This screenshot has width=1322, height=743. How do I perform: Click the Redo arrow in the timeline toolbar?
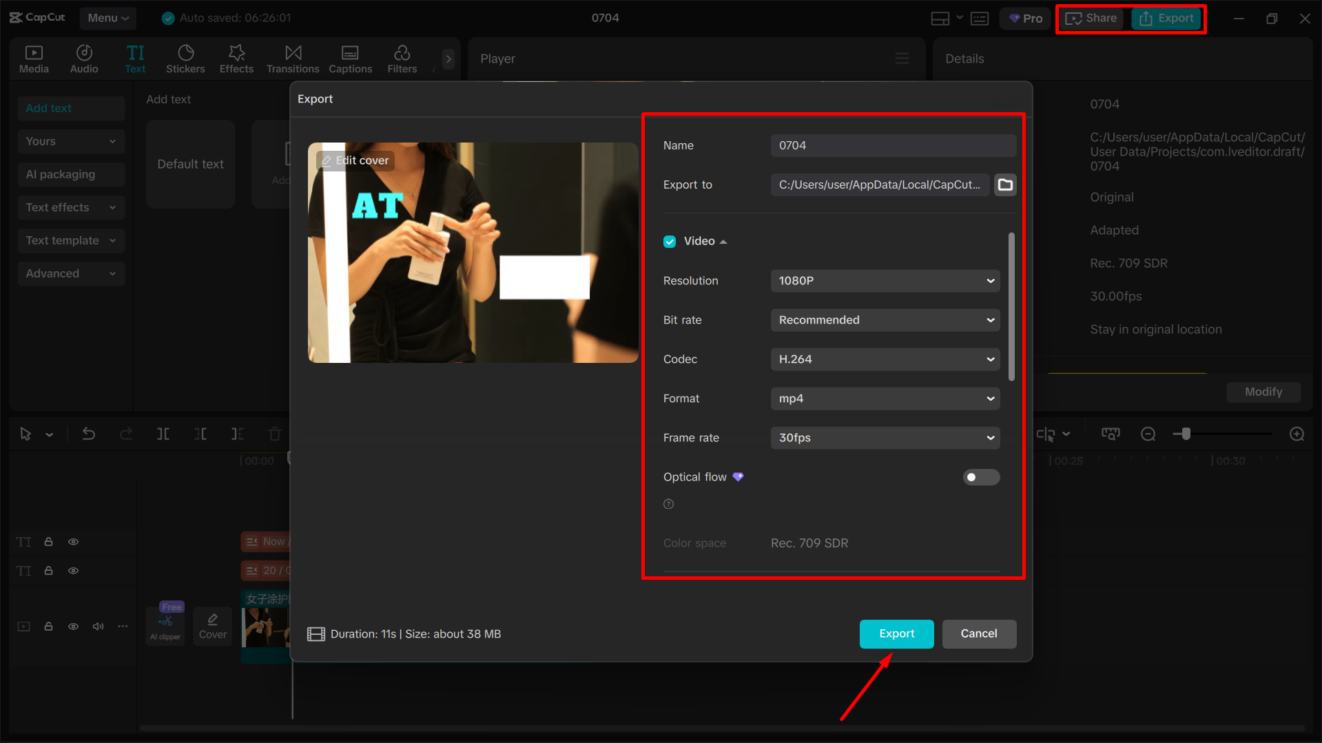[126, 434]
